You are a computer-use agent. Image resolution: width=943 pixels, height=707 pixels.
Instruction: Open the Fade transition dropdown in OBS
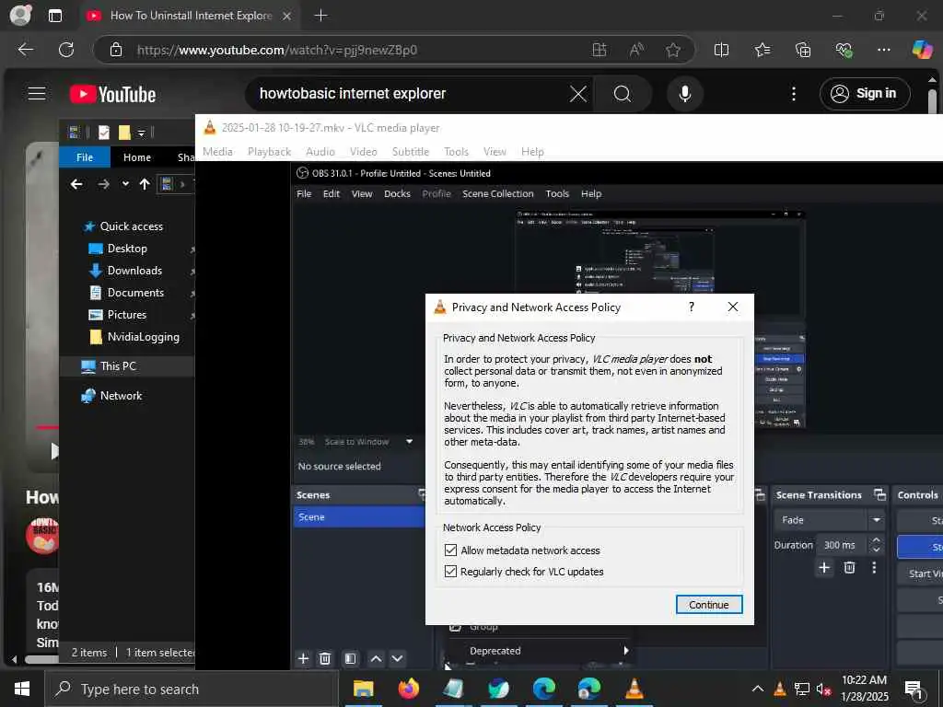click(x=877, y=520)
